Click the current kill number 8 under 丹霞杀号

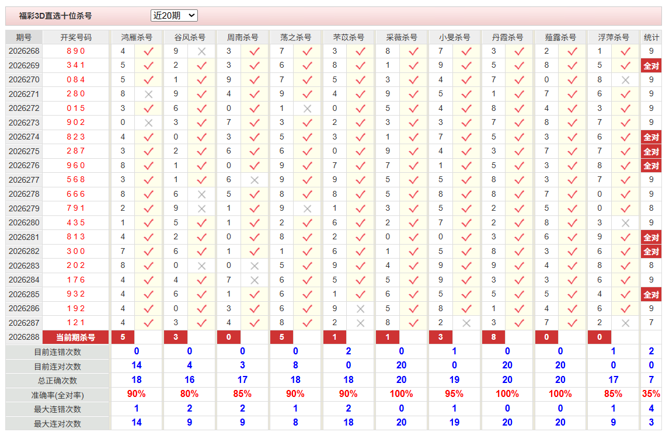tap(494, 337)
